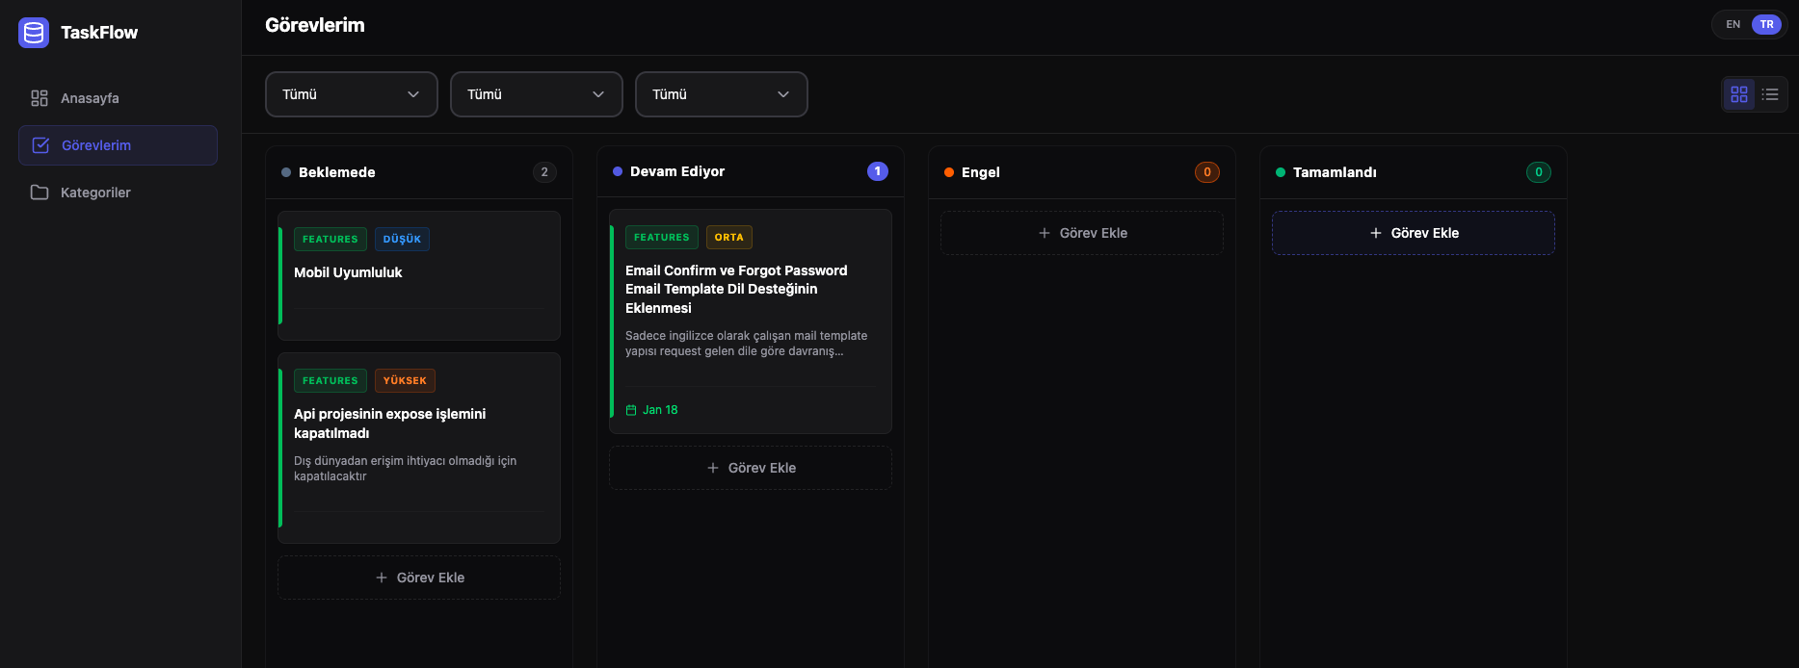Screen dimensions: 1799x668
Task: Add a task in Beklemede column
Action: pyautogui.click(x=419, y=578)
